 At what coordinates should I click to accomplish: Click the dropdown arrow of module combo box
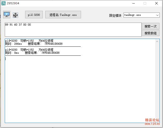[157, 15]
